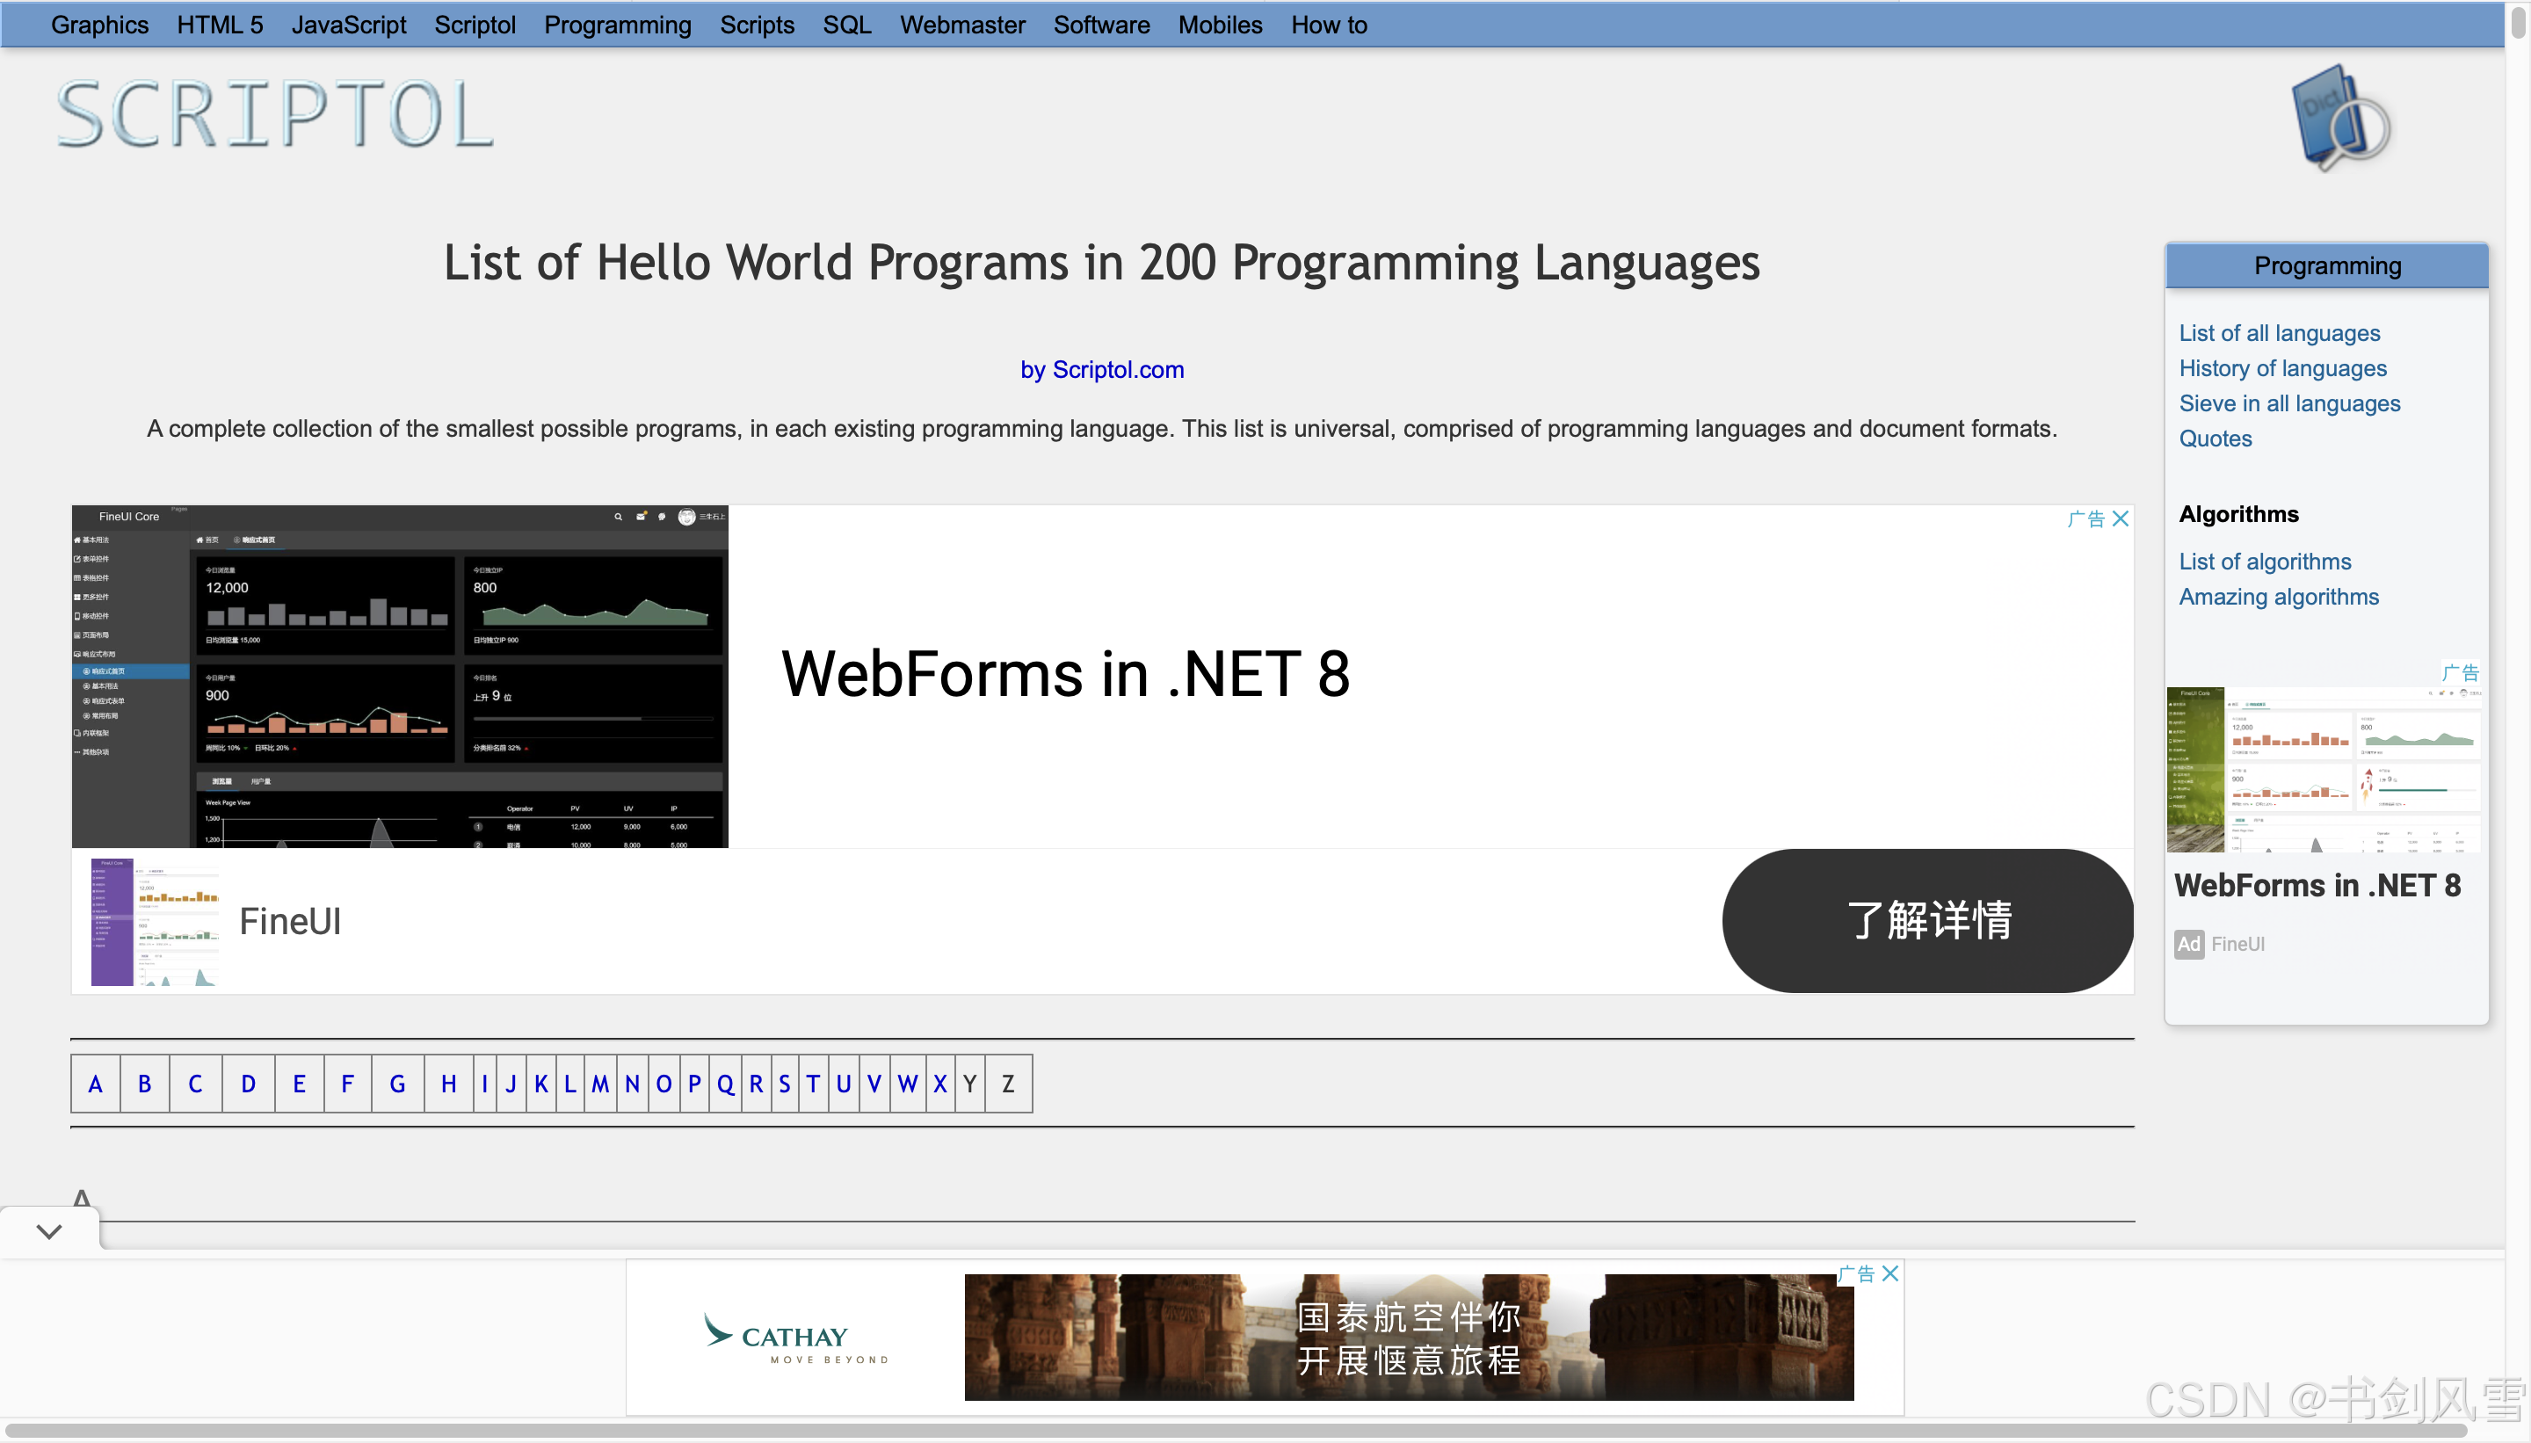Jump to letter W in index
Screen dimensions: 2531x1443
(907, 1084)
